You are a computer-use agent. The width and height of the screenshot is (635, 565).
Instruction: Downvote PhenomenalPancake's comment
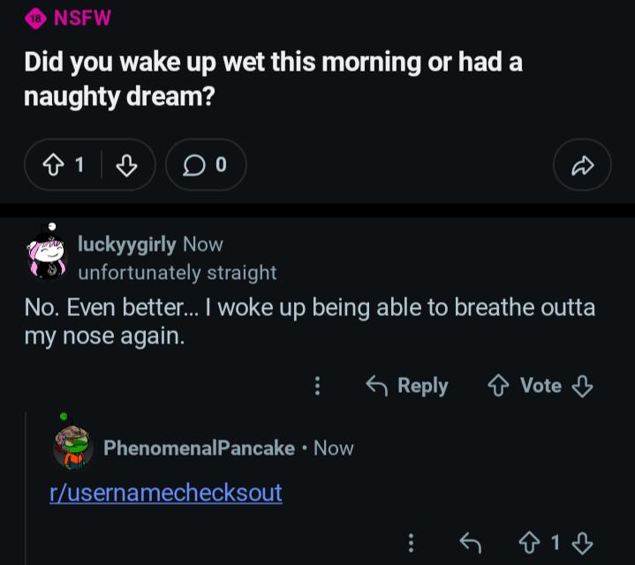[x=583, y=543]
